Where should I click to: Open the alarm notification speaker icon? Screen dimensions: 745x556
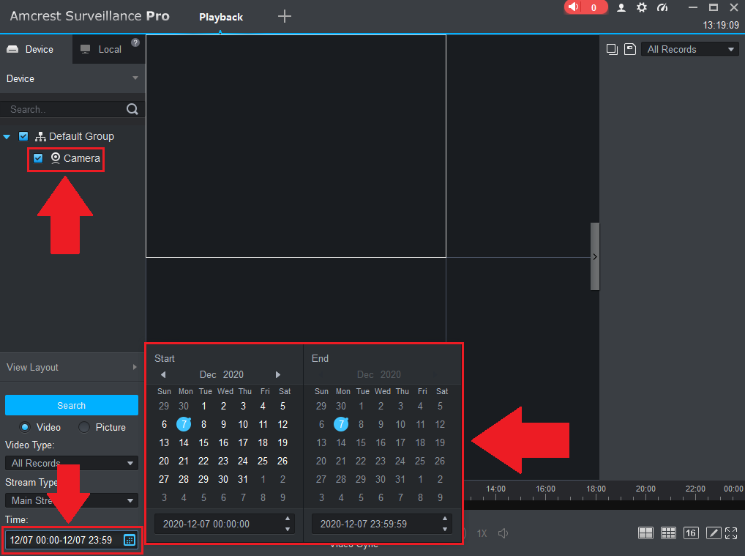(572, 7)
